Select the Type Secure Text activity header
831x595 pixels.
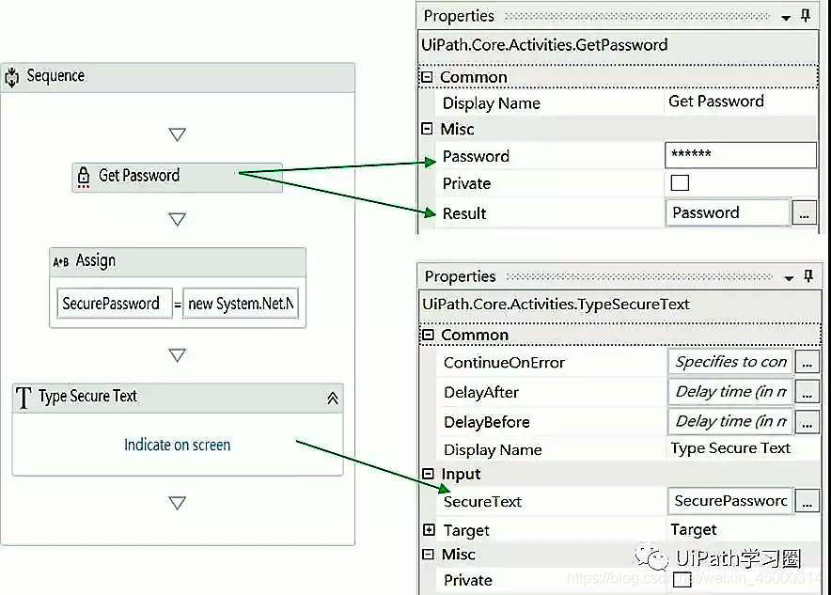178,398
